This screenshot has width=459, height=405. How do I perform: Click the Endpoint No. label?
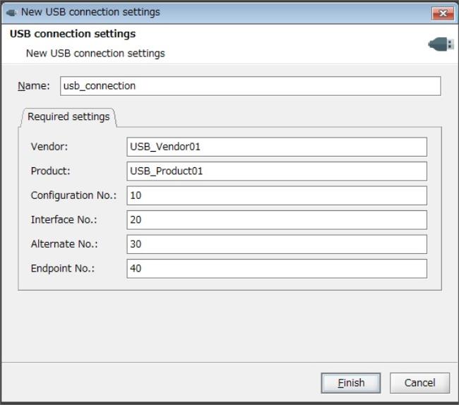(63, 268)
